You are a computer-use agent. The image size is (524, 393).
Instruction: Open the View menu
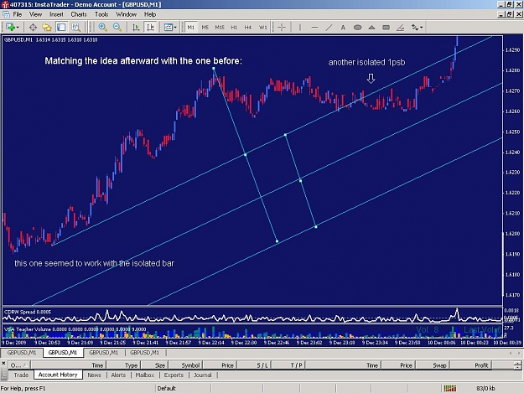coord(35,14)
